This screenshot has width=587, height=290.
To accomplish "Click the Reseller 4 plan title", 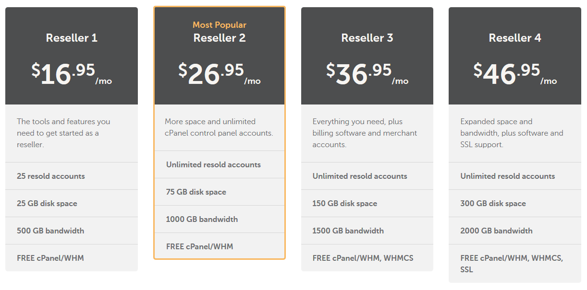I will click(514, 38).
